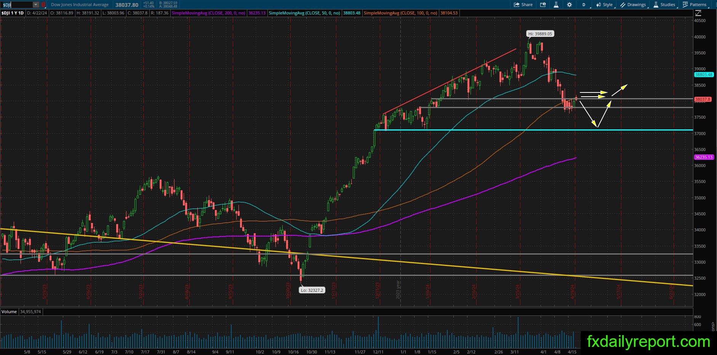
Task: Open the Style menu
Action: [x=604, y=5]
